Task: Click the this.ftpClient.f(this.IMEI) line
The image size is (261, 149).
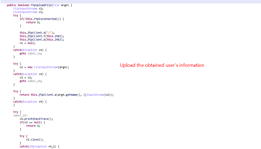Action: (x=42, y=36)
